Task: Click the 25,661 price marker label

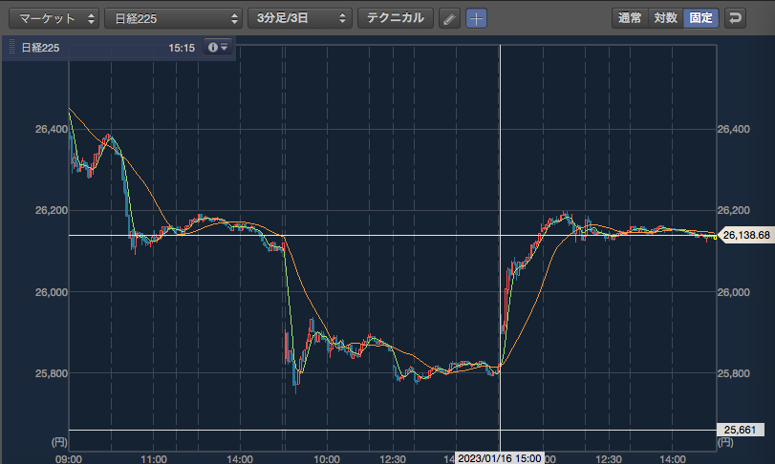Action: [x=740, y=430]
